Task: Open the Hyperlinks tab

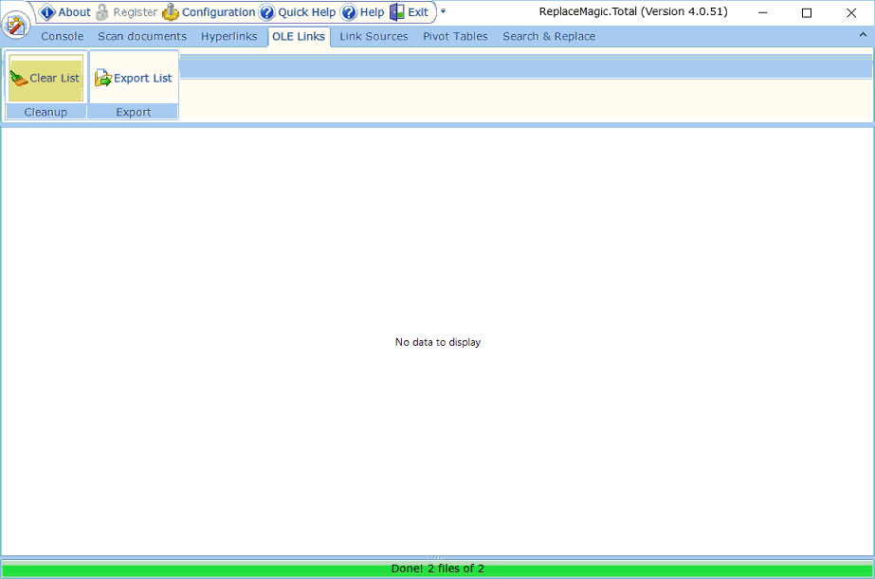Action: (229, 36)
